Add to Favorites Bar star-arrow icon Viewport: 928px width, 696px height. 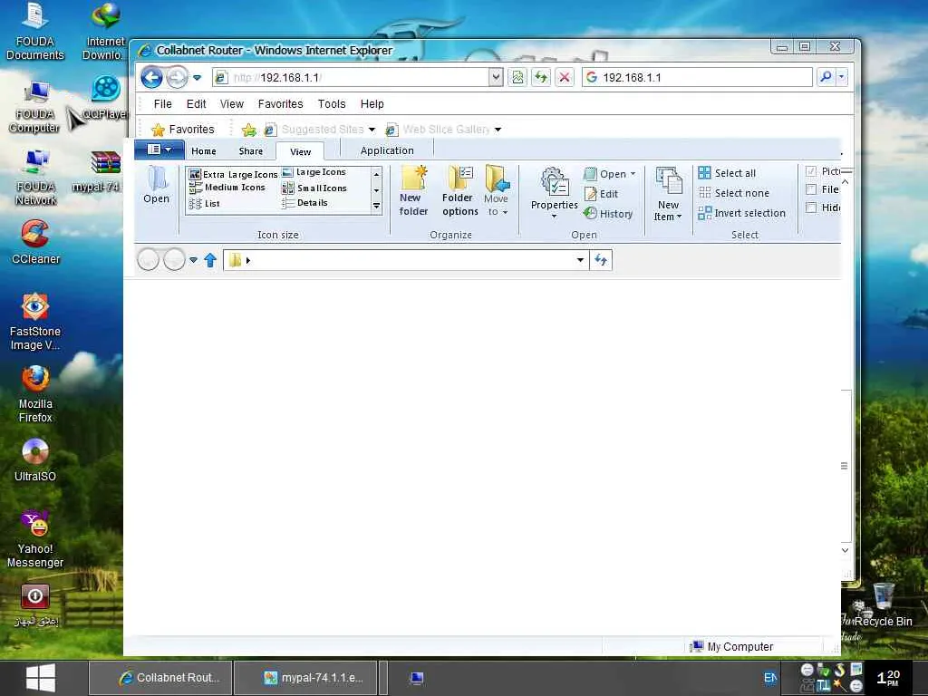pos(249,130)
